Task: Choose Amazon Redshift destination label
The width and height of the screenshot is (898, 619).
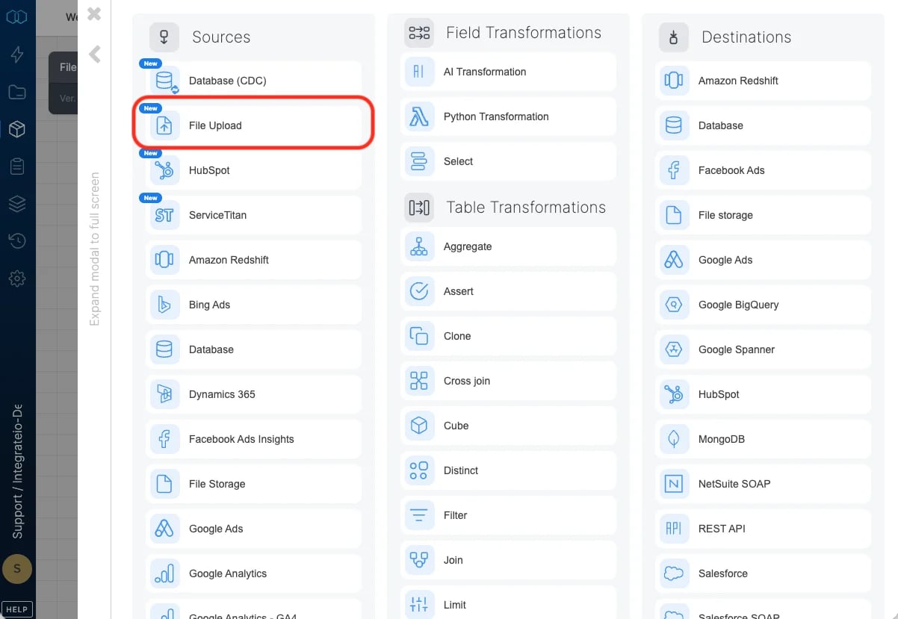Action: (x=738, y=81)
